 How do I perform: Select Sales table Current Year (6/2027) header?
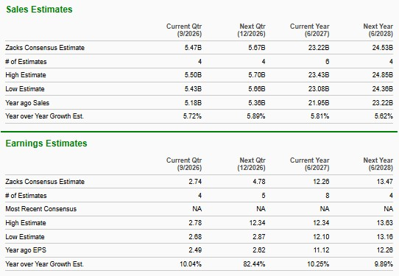point(310,30)
